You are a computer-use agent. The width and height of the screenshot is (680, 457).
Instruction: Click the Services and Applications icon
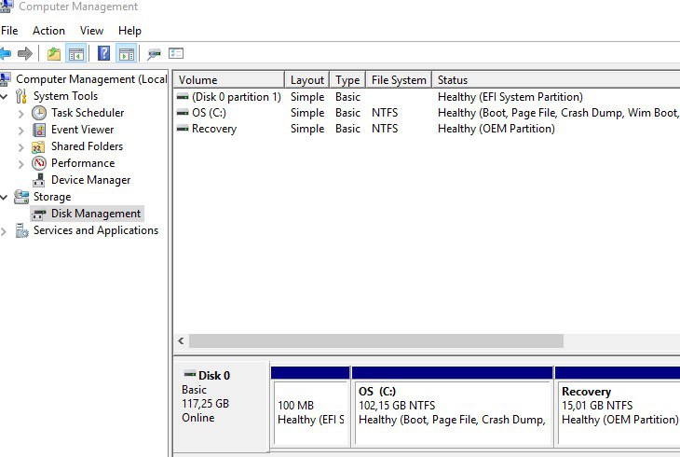(21, 230)
